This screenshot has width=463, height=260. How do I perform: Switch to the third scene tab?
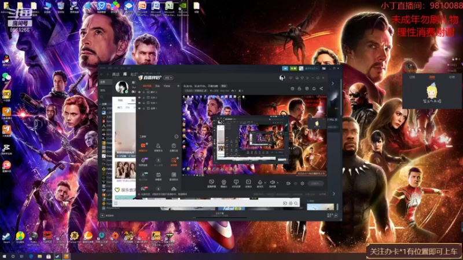point(167,86)
